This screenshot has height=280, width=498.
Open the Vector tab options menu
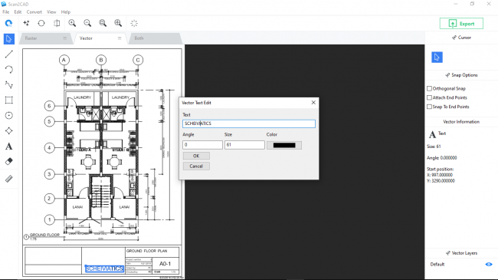click(x=120, y=38)
